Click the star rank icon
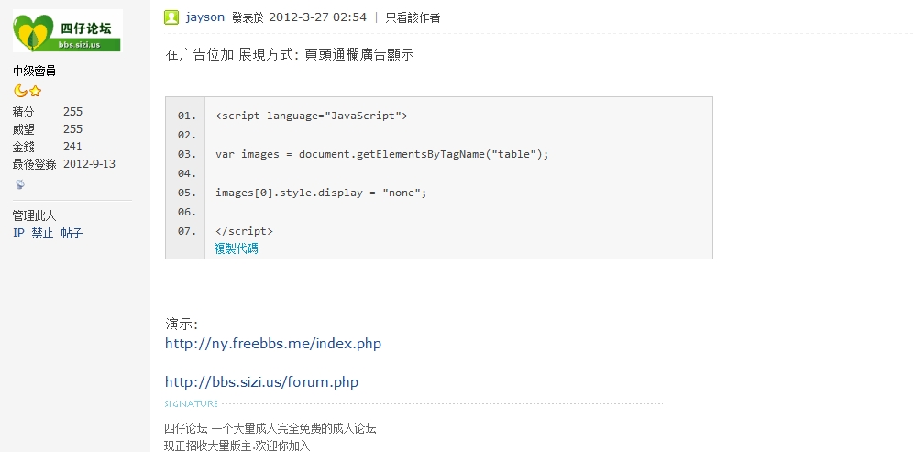915x452 pixels. (x=35, y=92)
